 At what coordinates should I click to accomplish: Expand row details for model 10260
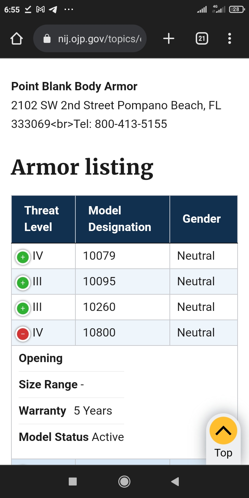coord(23,308)
